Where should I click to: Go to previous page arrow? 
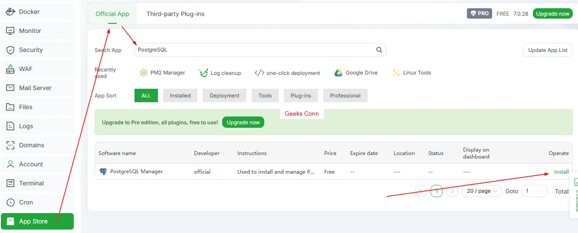click(x=421, y=191)
